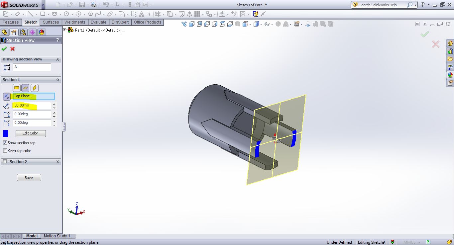Screen dimensions: 454x245
Task: Switch to the Features tab
Action: (11, 22)
